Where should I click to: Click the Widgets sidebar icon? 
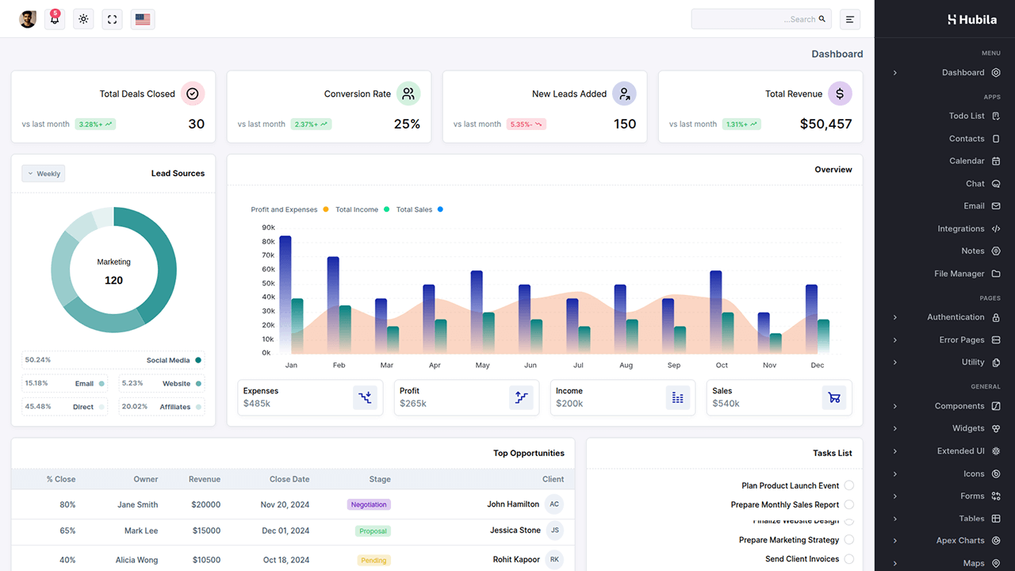(x=996, y=428)
